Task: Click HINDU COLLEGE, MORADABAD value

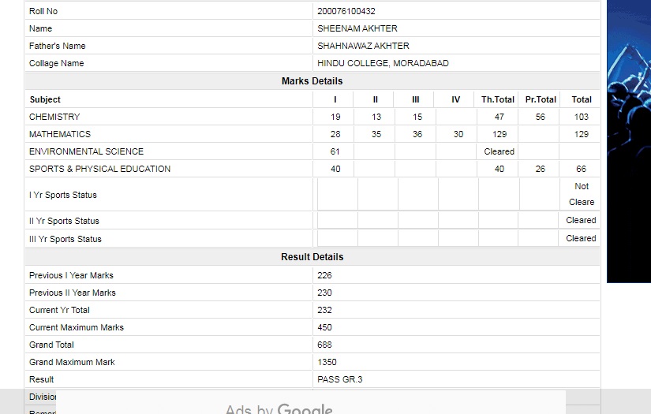Action: (x=383, y=63)
